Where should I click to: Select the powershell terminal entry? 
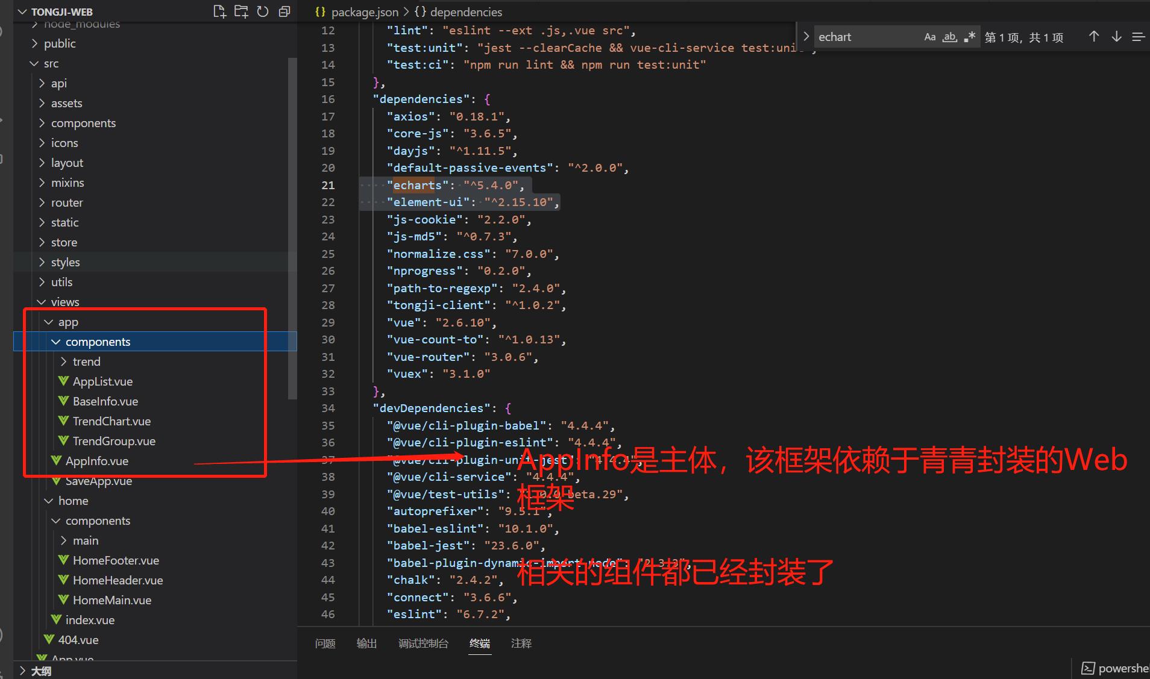[1115, 668]
